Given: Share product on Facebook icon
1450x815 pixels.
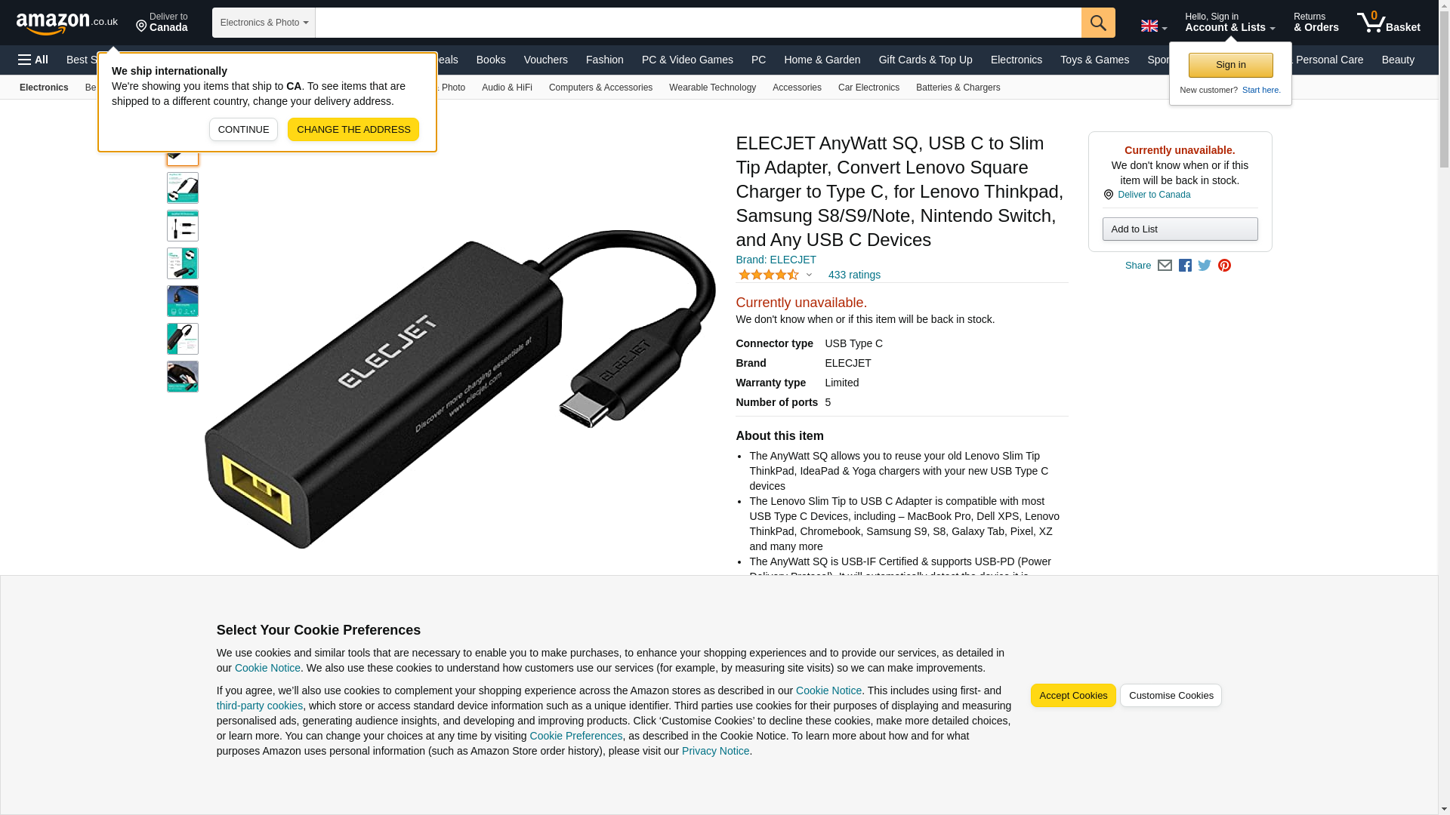Looking at the screenshot, I should point(1185,266).
